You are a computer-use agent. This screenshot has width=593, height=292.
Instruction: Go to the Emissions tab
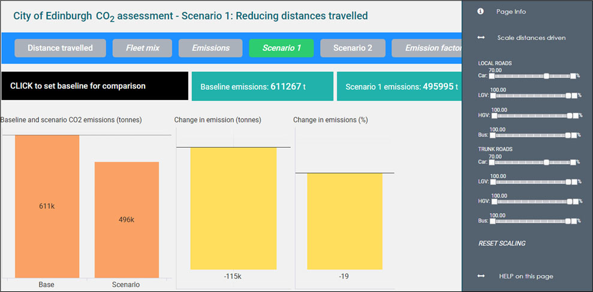point(210,48)
